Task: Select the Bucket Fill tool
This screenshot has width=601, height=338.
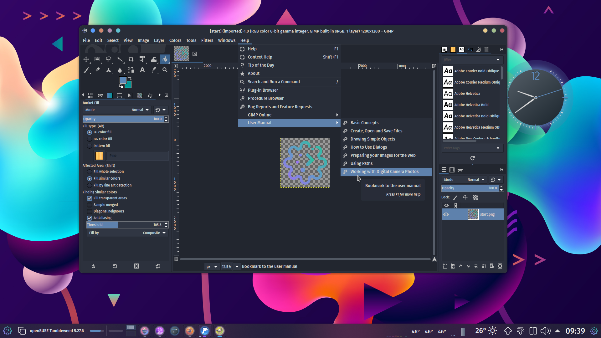Action: (165, 59)
